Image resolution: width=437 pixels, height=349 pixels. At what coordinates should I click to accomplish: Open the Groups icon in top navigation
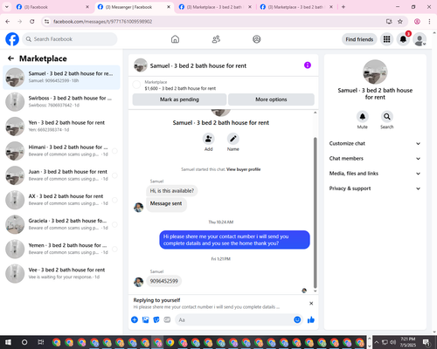(x=257, y=39)
